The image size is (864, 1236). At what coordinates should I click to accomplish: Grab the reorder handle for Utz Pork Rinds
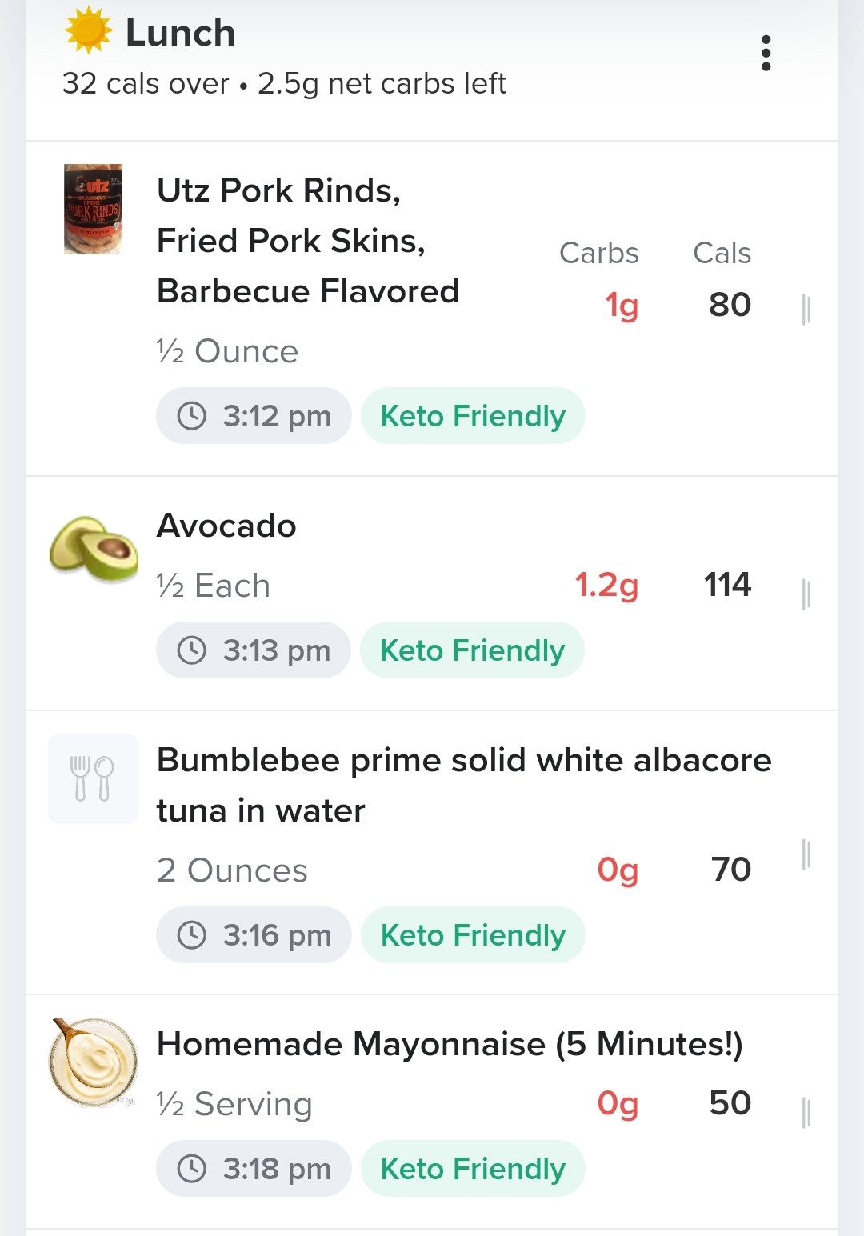(806, 309)
